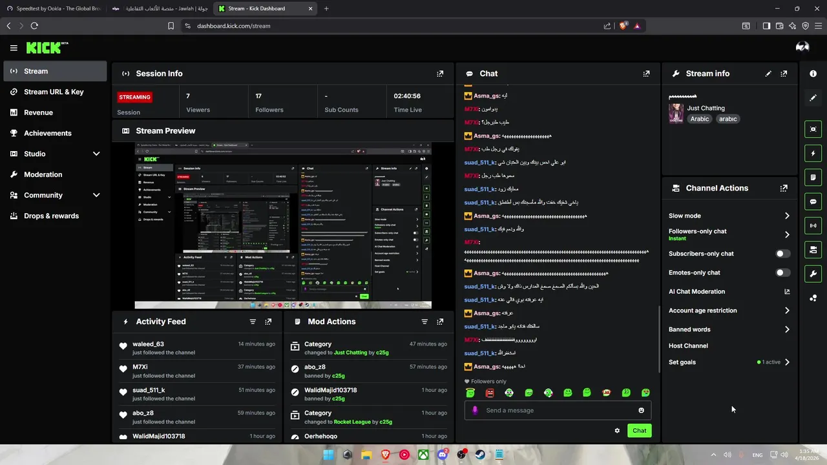Open Drops & rewards page
Image resolution: width=827 pixels, height=465 pixels.
click(55, 216)
